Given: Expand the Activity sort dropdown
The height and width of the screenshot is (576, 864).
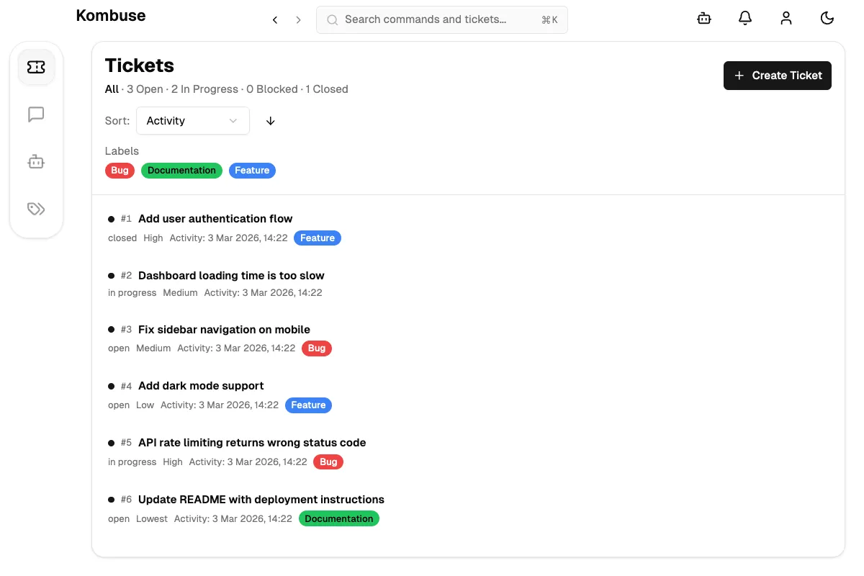Looking at the screenshot, I should coord(192,121).
